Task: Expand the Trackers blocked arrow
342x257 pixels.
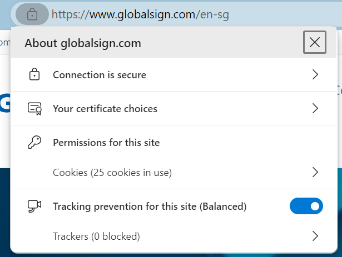Action: click(x=315, y=236)
